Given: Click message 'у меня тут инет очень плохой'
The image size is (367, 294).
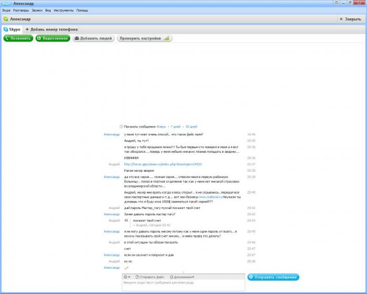Looking at the screenshot, I should point(164,134).
